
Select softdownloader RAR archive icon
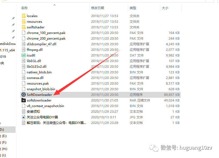tap(24, 100)
